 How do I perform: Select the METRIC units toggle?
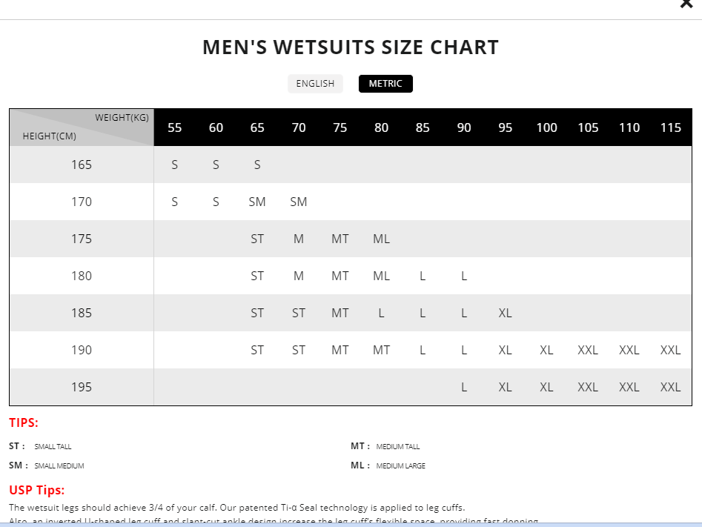pyautogui.click(x=385, y=84)
